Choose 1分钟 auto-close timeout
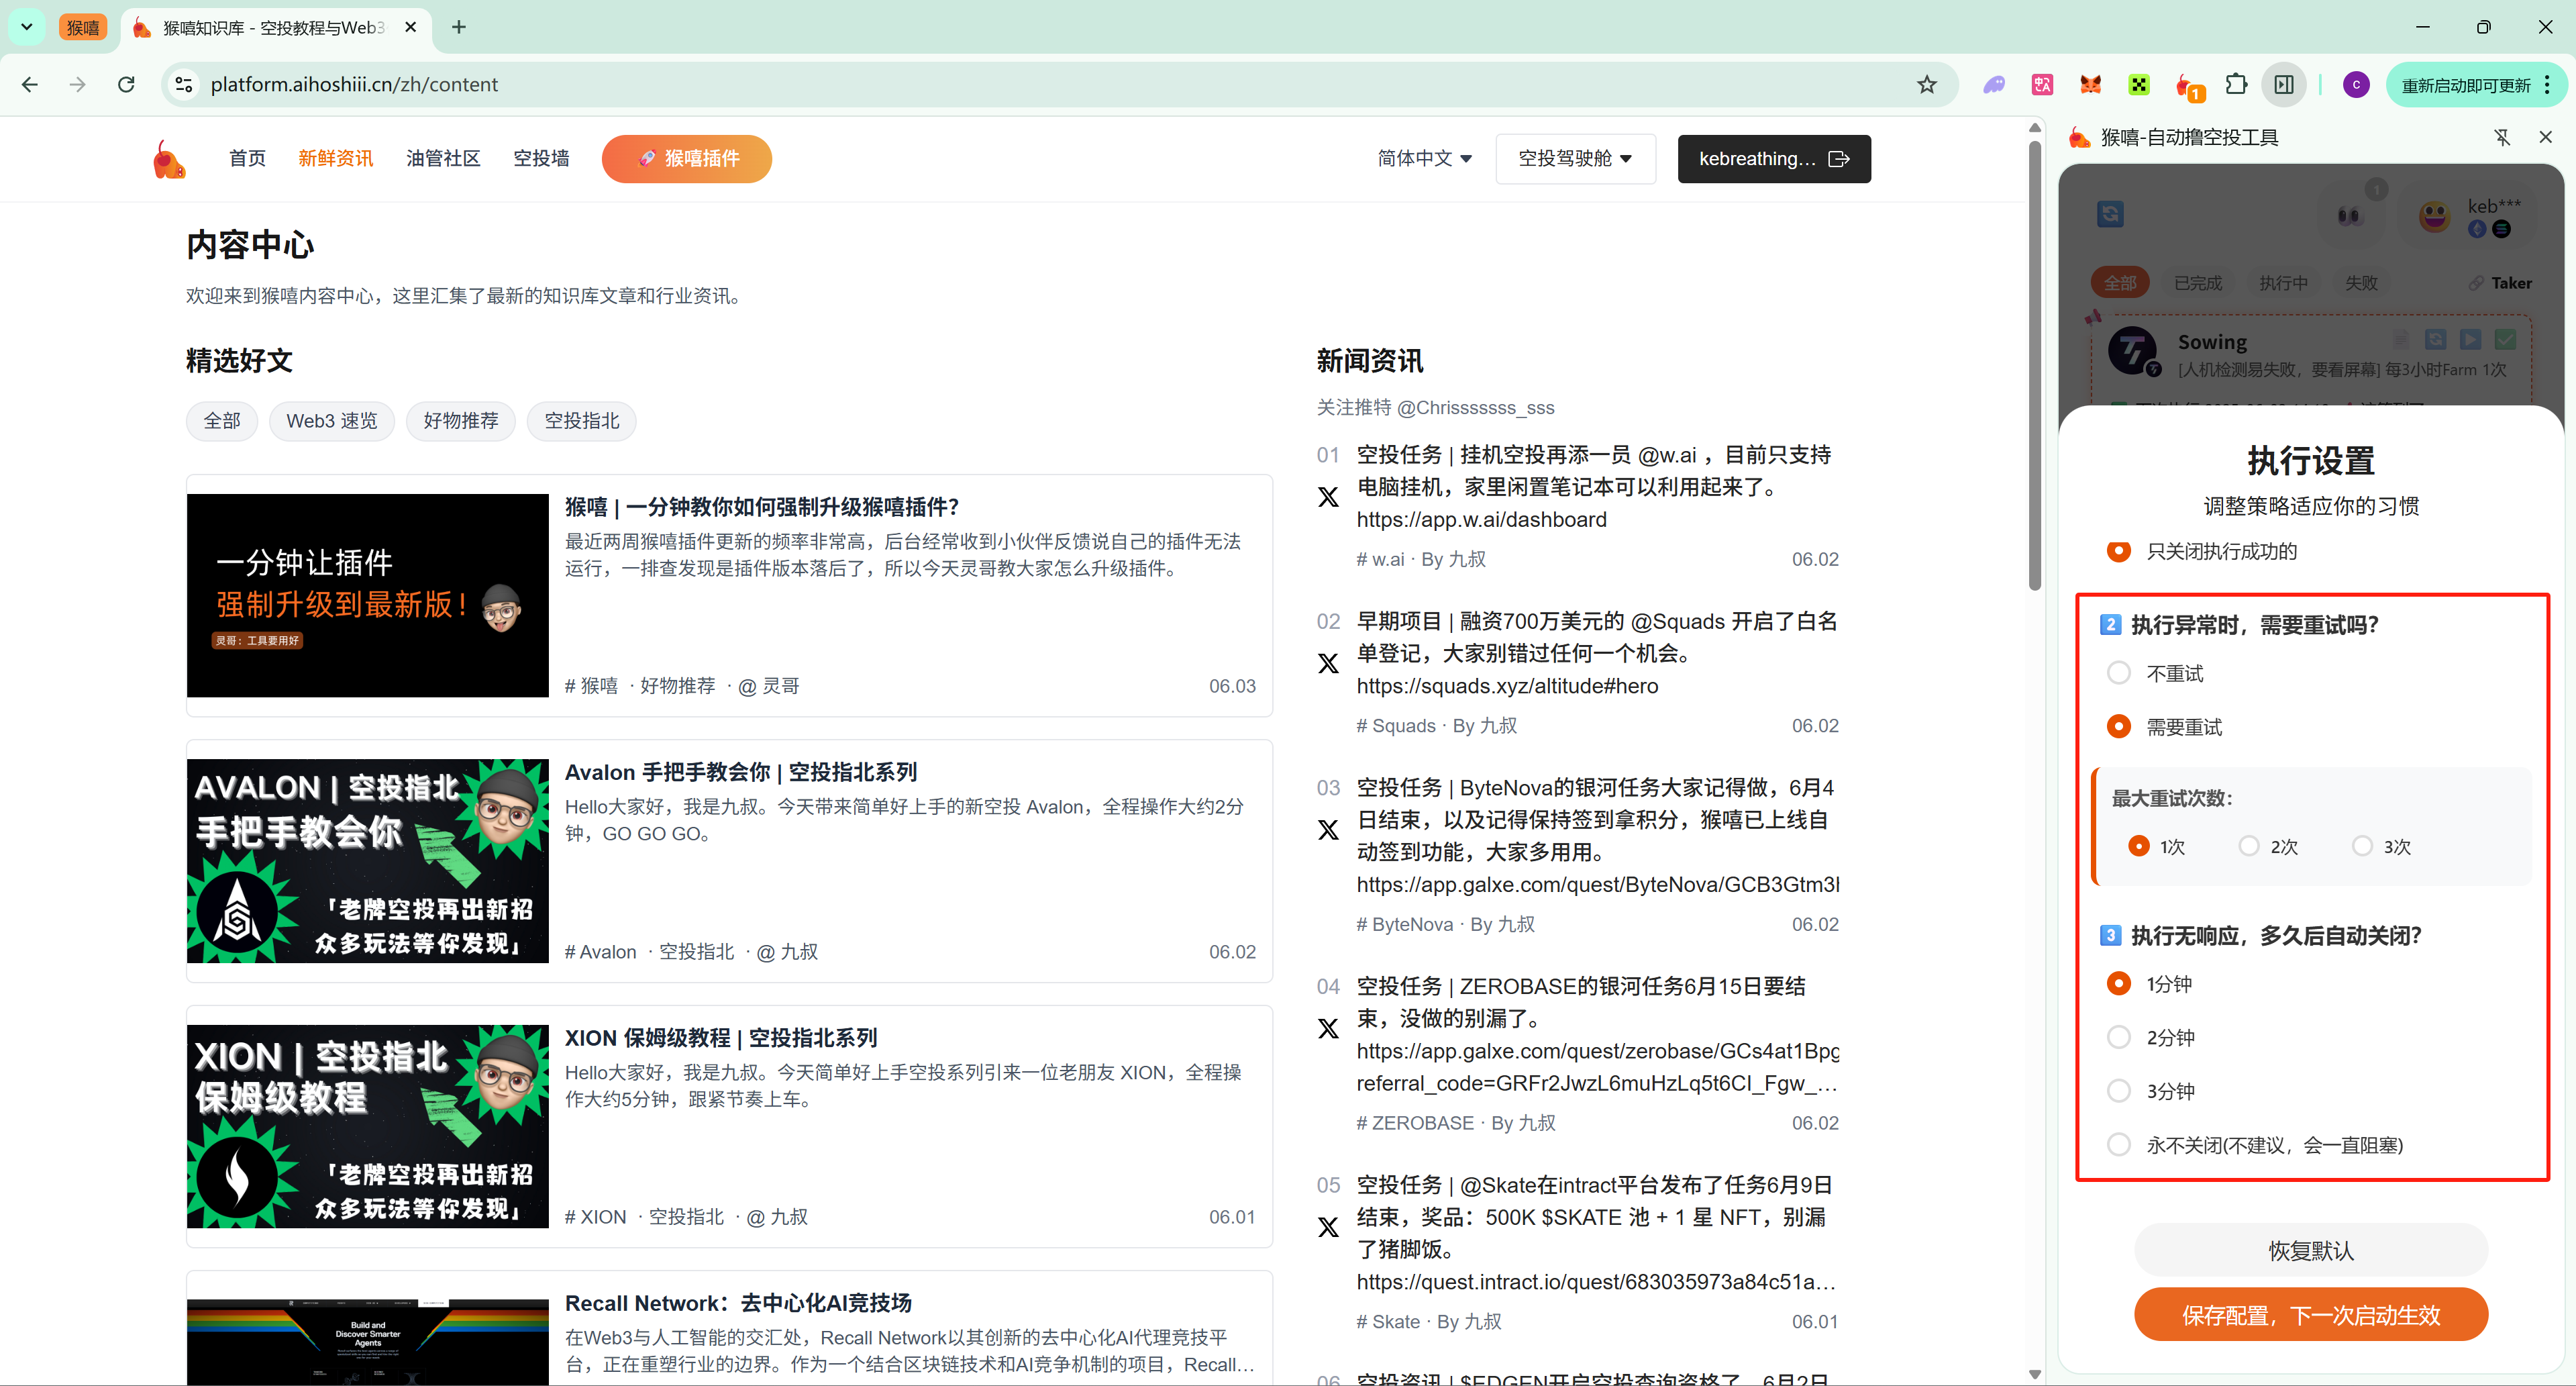 pyautogui.click(x=2118, y=983)
